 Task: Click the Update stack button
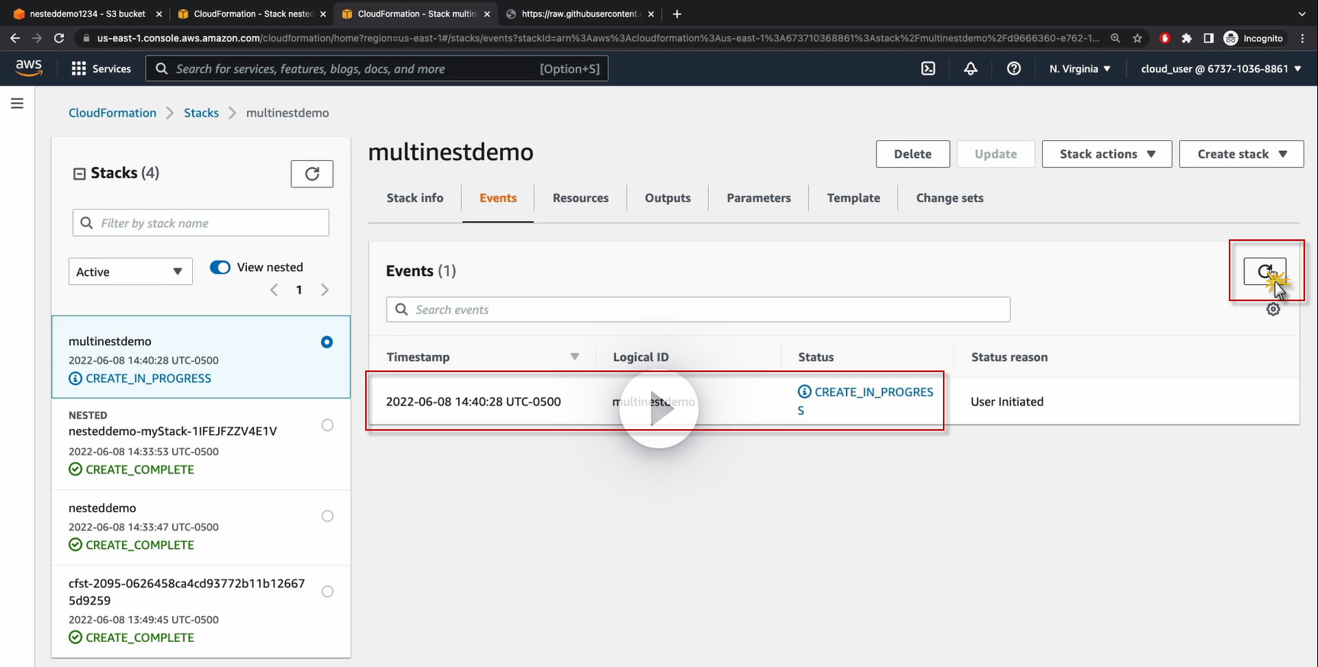(x=996, y=154)
